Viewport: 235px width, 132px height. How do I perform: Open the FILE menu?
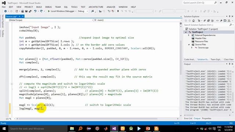click(x=4, y=7)
